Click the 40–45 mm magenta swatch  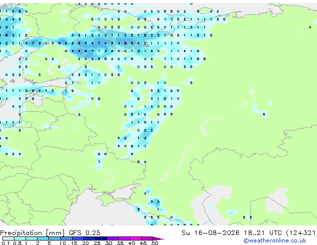tap(135, 238)
